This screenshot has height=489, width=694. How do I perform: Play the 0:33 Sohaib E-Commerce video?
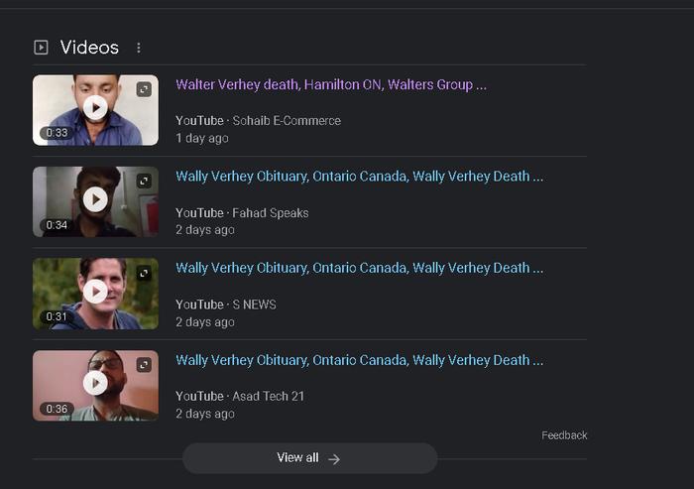95,108
